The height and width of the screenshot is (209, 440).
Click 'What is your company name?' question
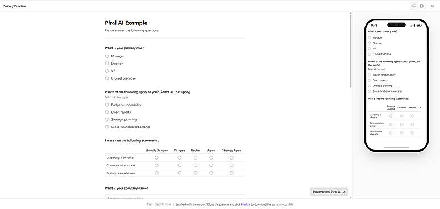click(x=126, y=188)
